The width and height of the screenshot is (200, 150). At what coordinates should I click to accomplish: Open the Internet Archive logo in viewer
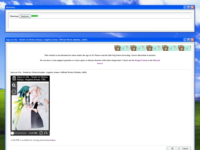click(x=14, y=78)
